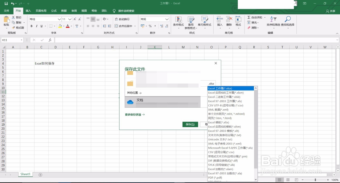Click the Cut (剪切) scissors icon
This screenshot has height=183, width=340.
click(x=14, y=17)
